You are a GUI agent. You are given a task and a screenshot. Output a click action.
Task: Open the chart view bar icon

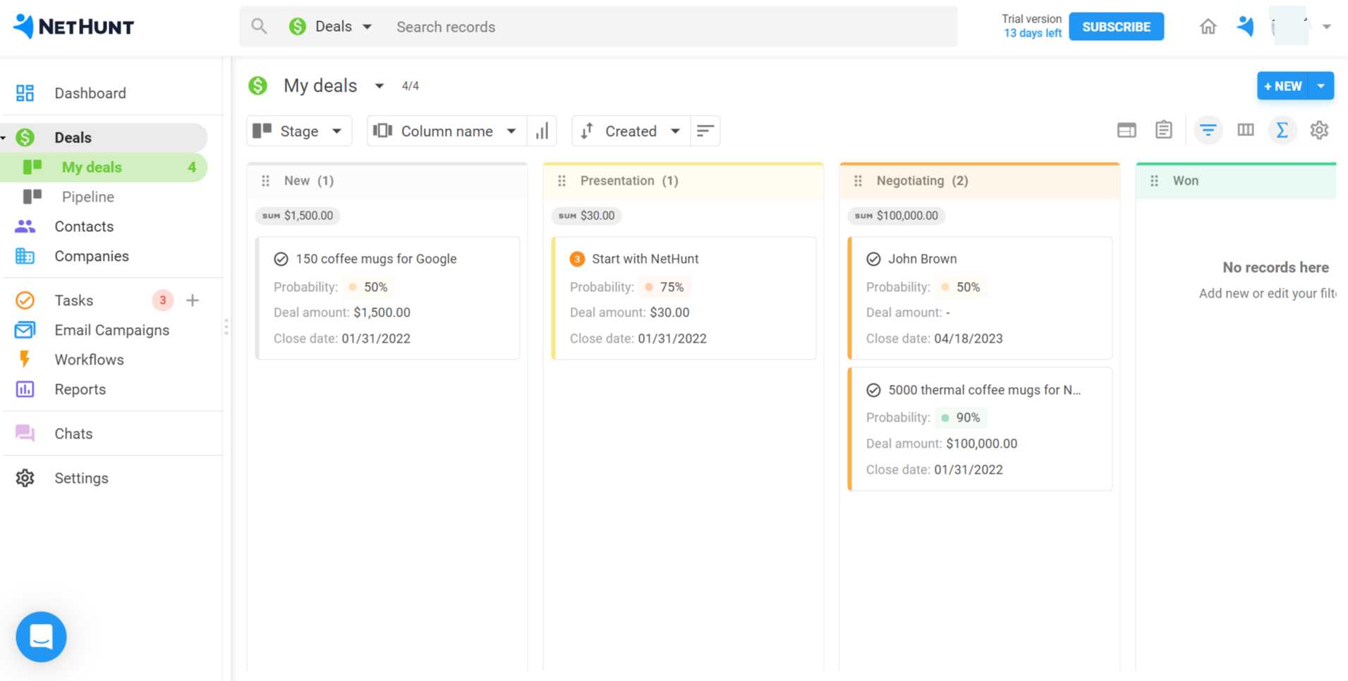point(542,131)
